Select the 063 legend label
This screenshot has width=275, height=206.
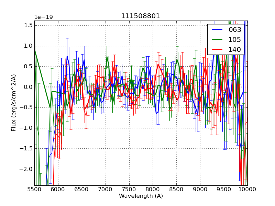[235, 30]
